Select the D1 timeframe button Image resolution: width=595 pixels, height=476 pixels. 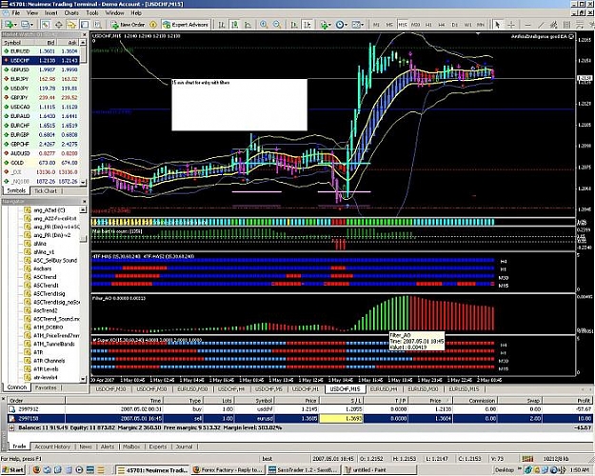[455, 25]
